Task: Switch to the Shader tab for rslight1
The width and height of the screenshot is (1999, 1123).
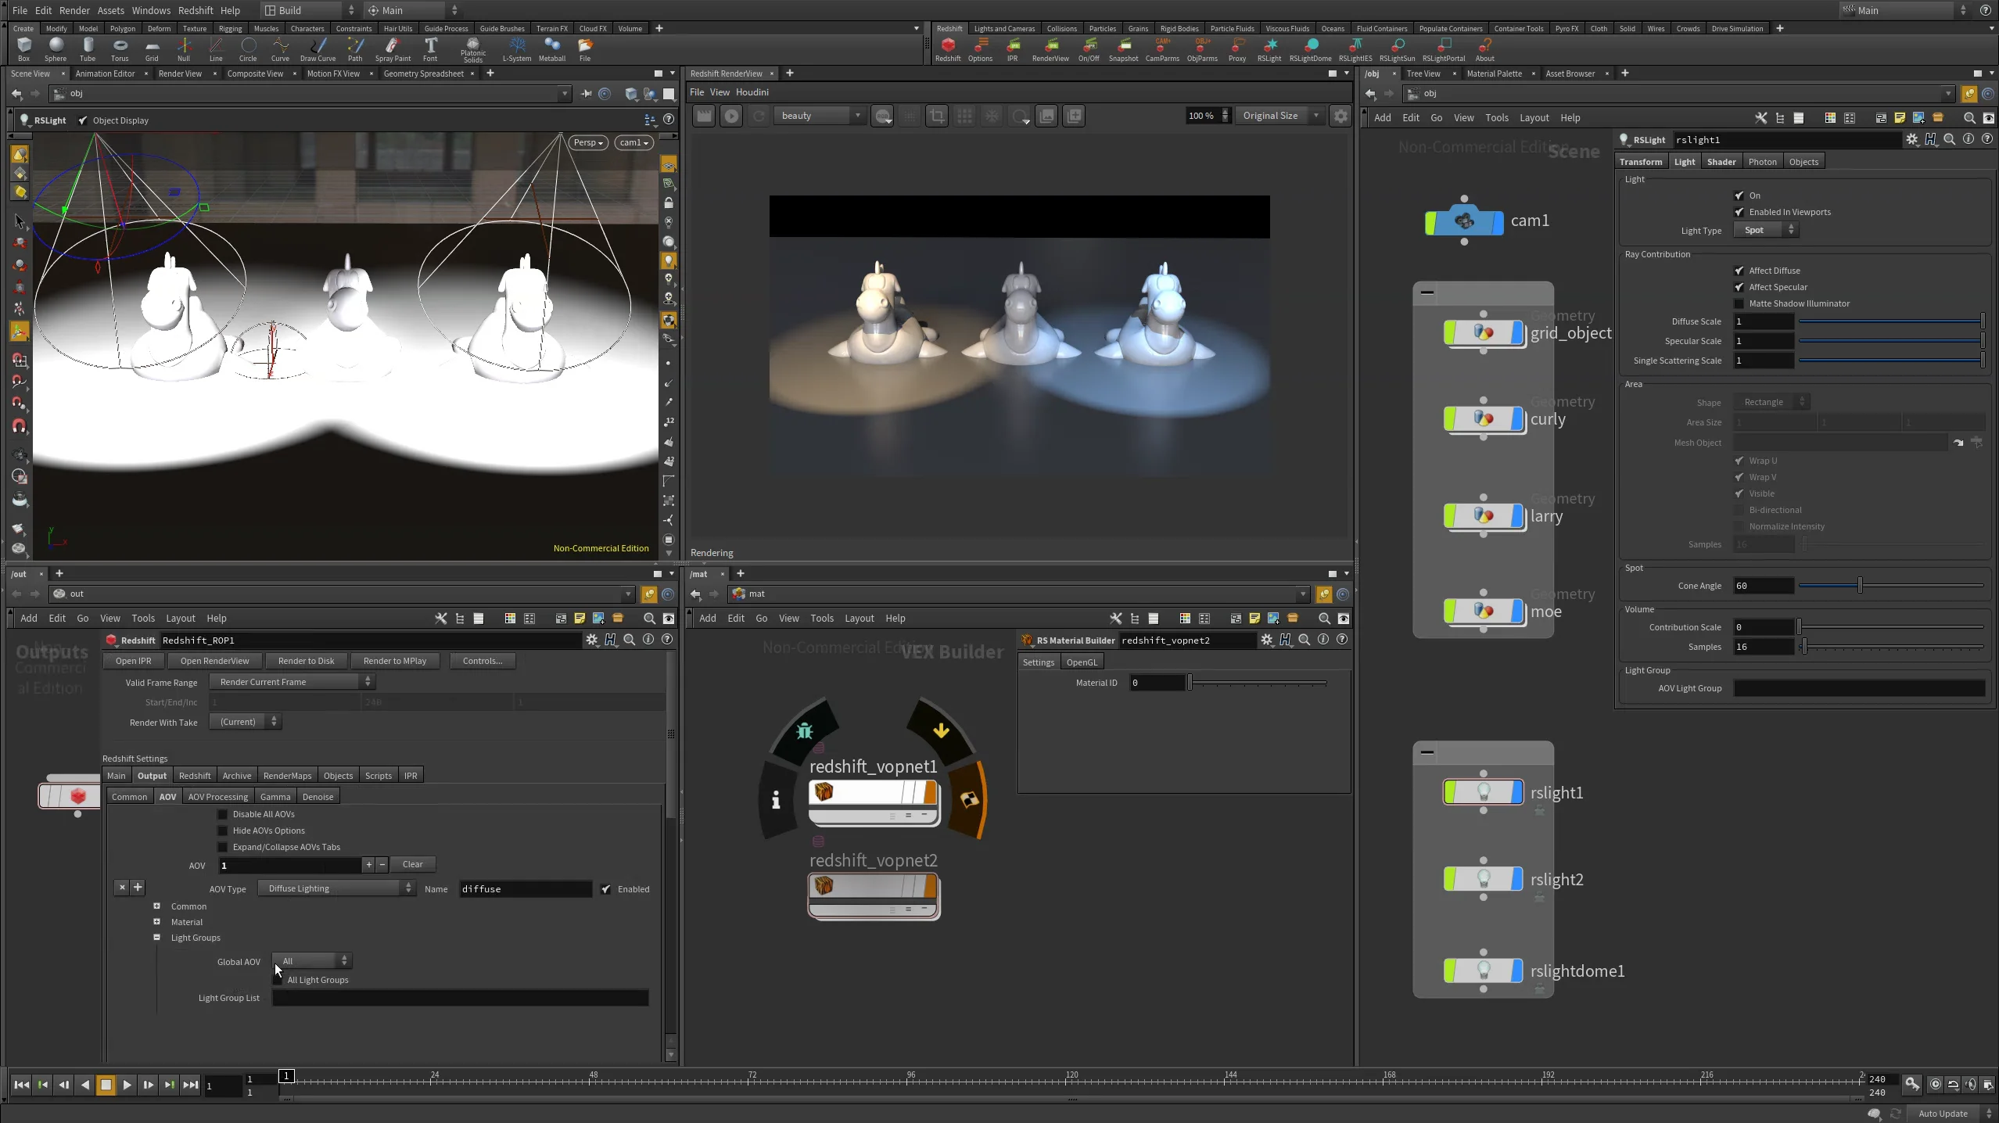Action: pos(1721,161)
